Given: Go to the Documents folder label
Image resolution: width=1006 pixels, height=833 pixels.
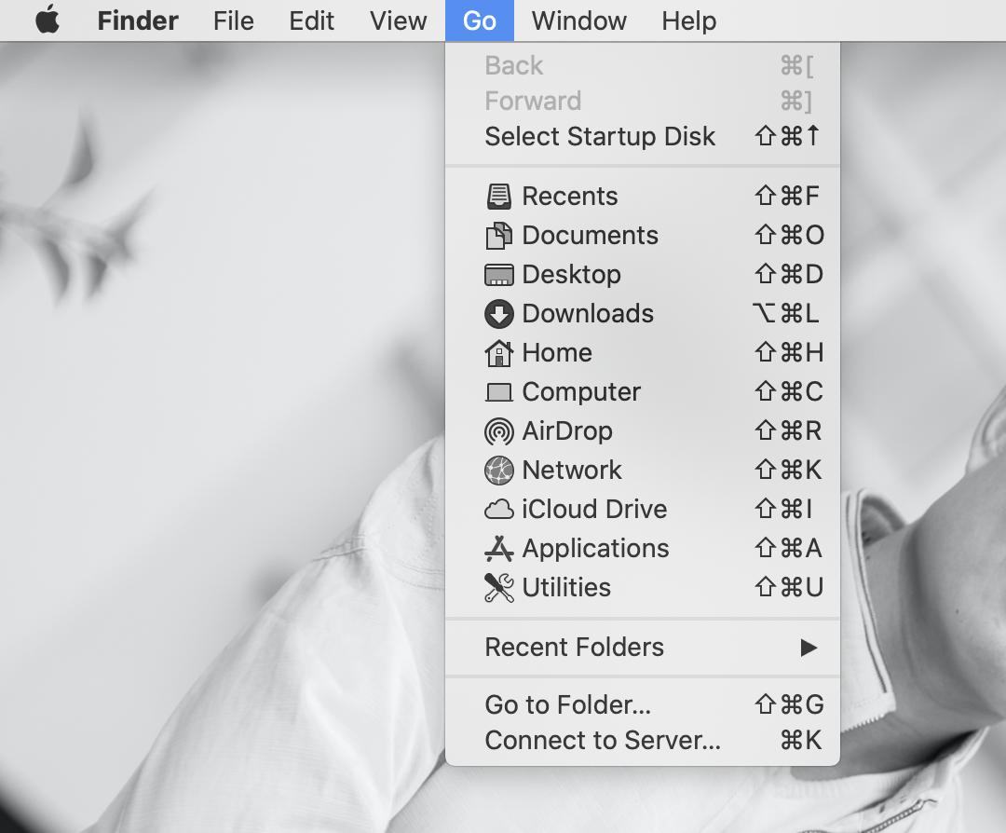Looking at the screenshot, I should pyautogui.click(x=591, y=236).
